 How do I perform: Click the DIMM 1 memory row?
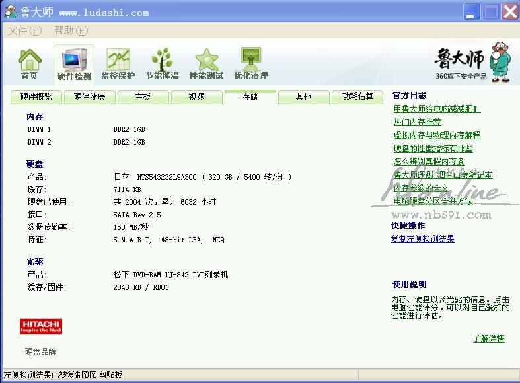click(86, 129)
